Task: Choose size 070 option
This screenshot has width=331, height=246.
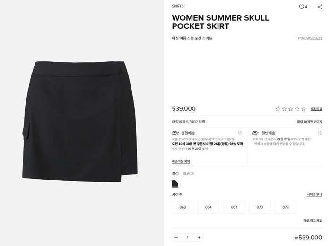Action: click(x=260, y=207)
